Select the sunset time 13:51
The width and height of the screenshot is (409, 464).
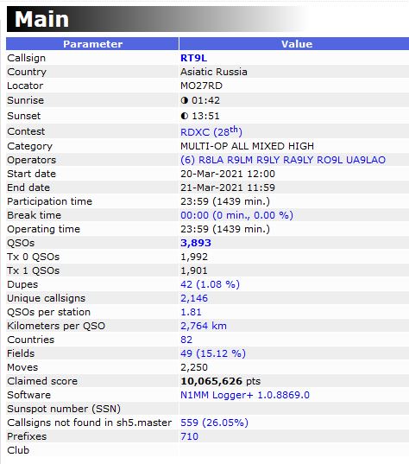tap(205, 116)
